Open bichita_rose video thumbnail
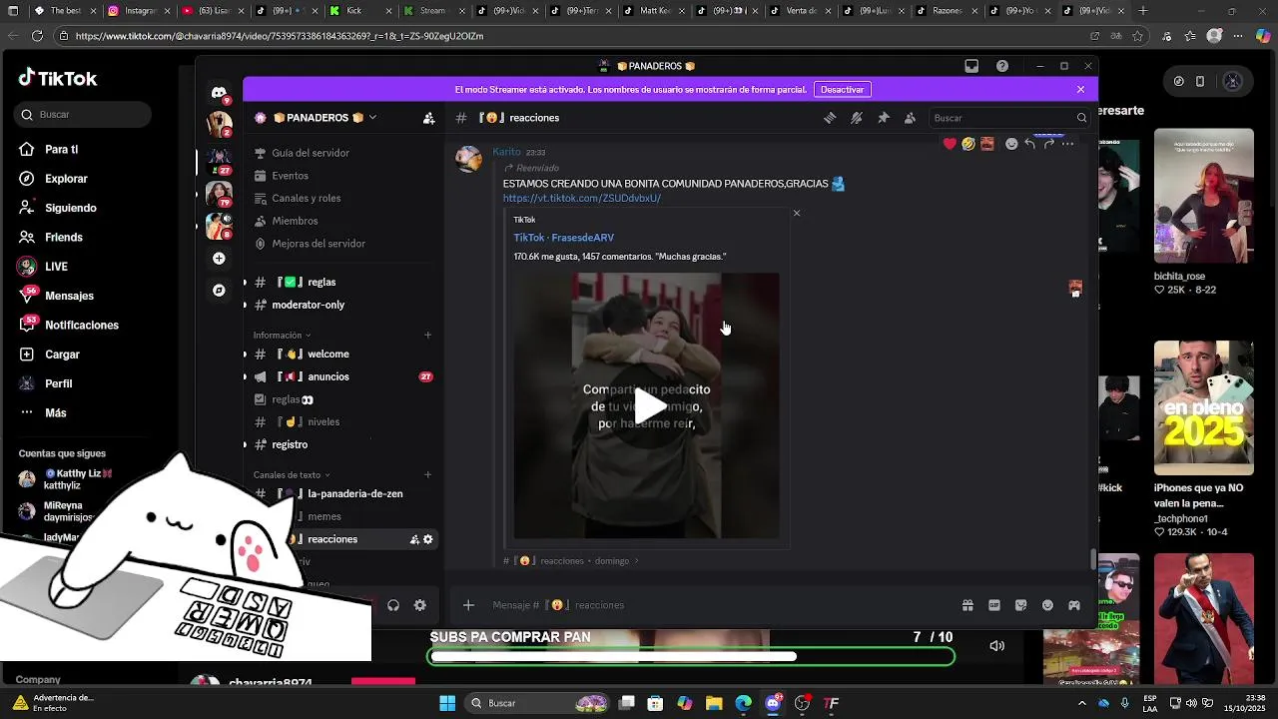The width and height of the screenshot is (1278, 719). coord(1203,196)
